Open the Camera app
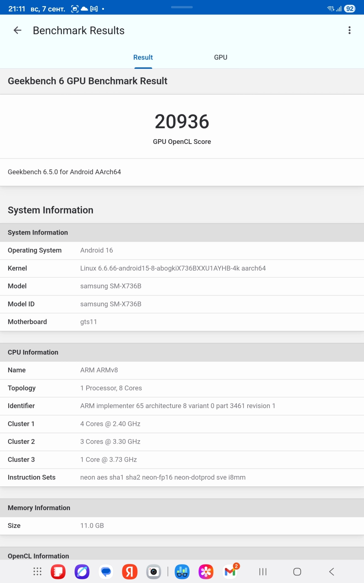Screen dimensions: 364x583 click(154, 572)
